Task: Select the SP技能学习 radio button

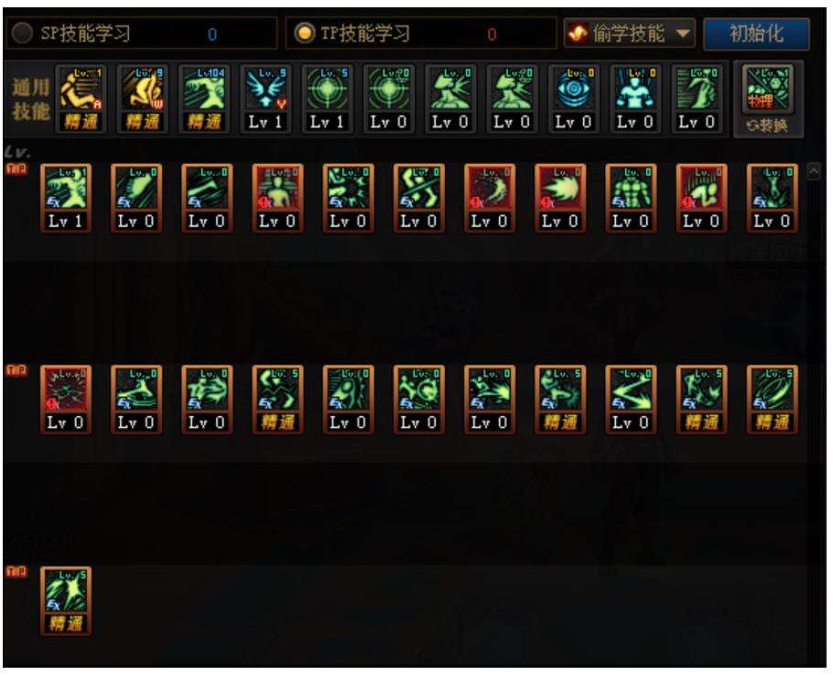Action: click(22, 34)
